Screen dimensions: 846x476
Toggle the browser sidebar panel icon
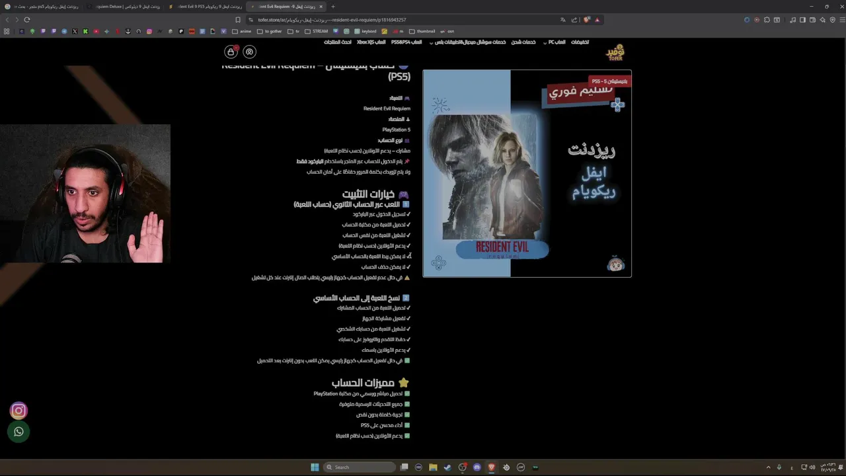click(x=802, y=20)
